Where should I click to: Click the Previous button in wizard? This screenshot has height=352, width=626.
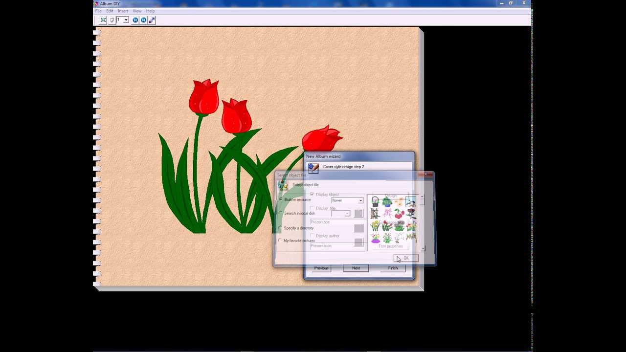(x=321, y=268)
